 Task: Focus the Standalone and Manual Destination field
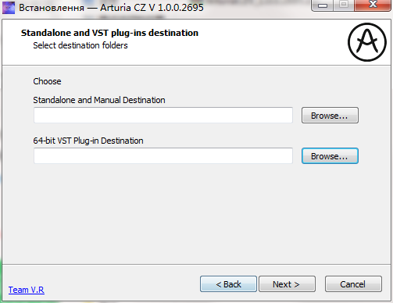tap(163, 115)
